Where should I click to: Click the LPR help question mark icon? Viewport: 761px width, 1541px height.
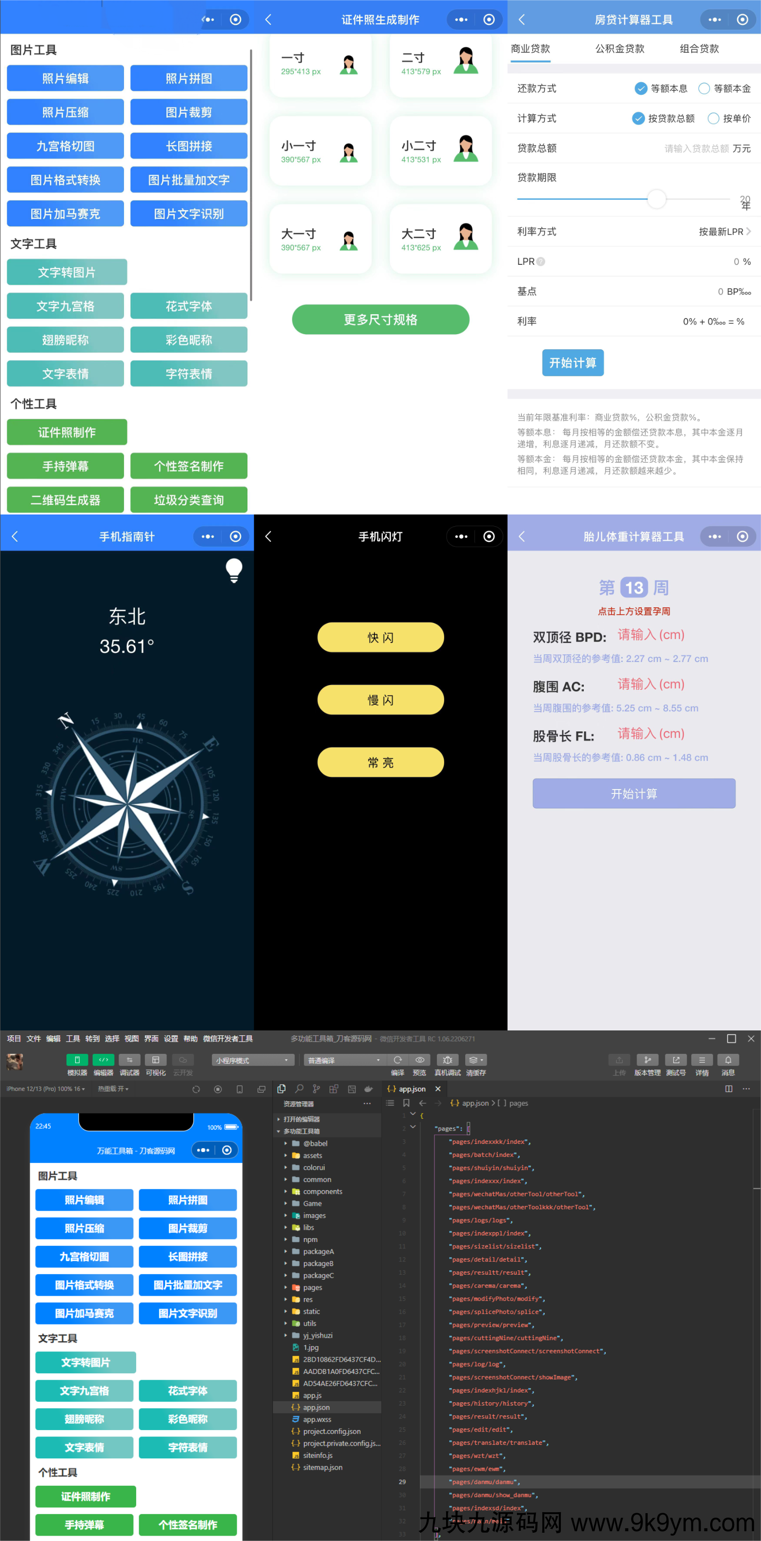[540, 261]
